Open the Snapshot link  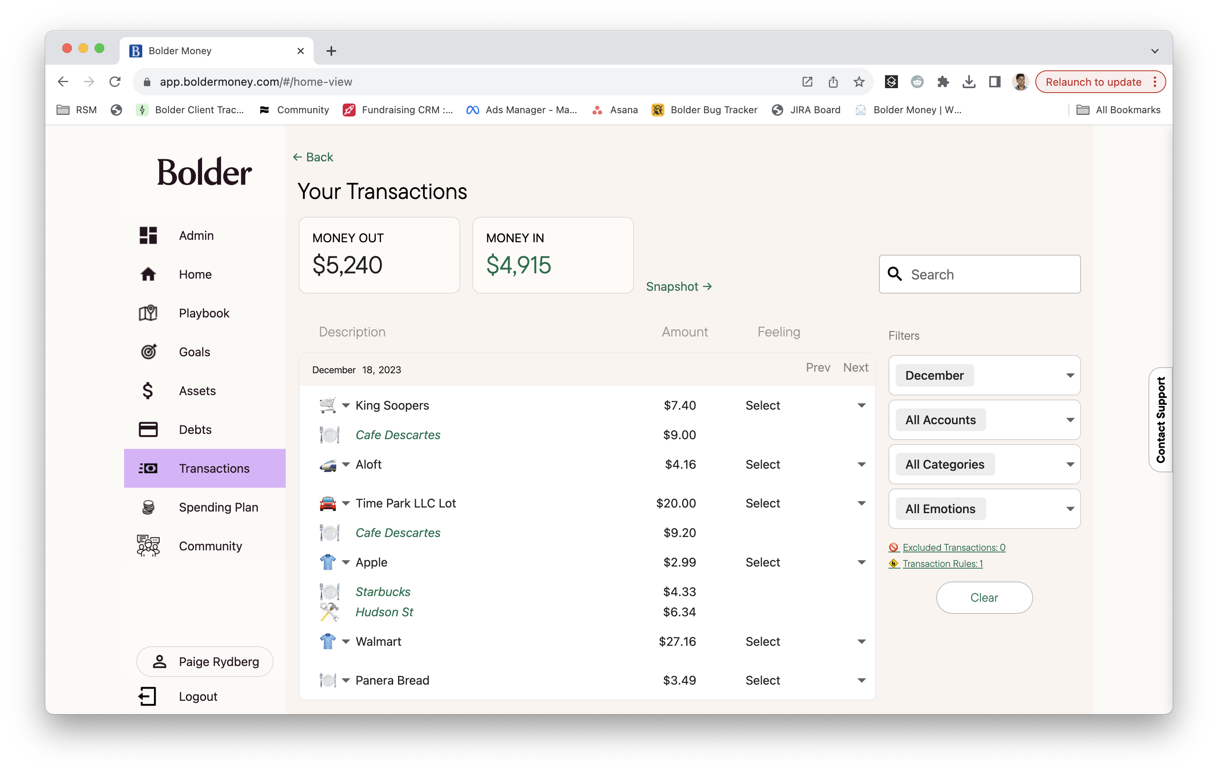coord(679,287)
